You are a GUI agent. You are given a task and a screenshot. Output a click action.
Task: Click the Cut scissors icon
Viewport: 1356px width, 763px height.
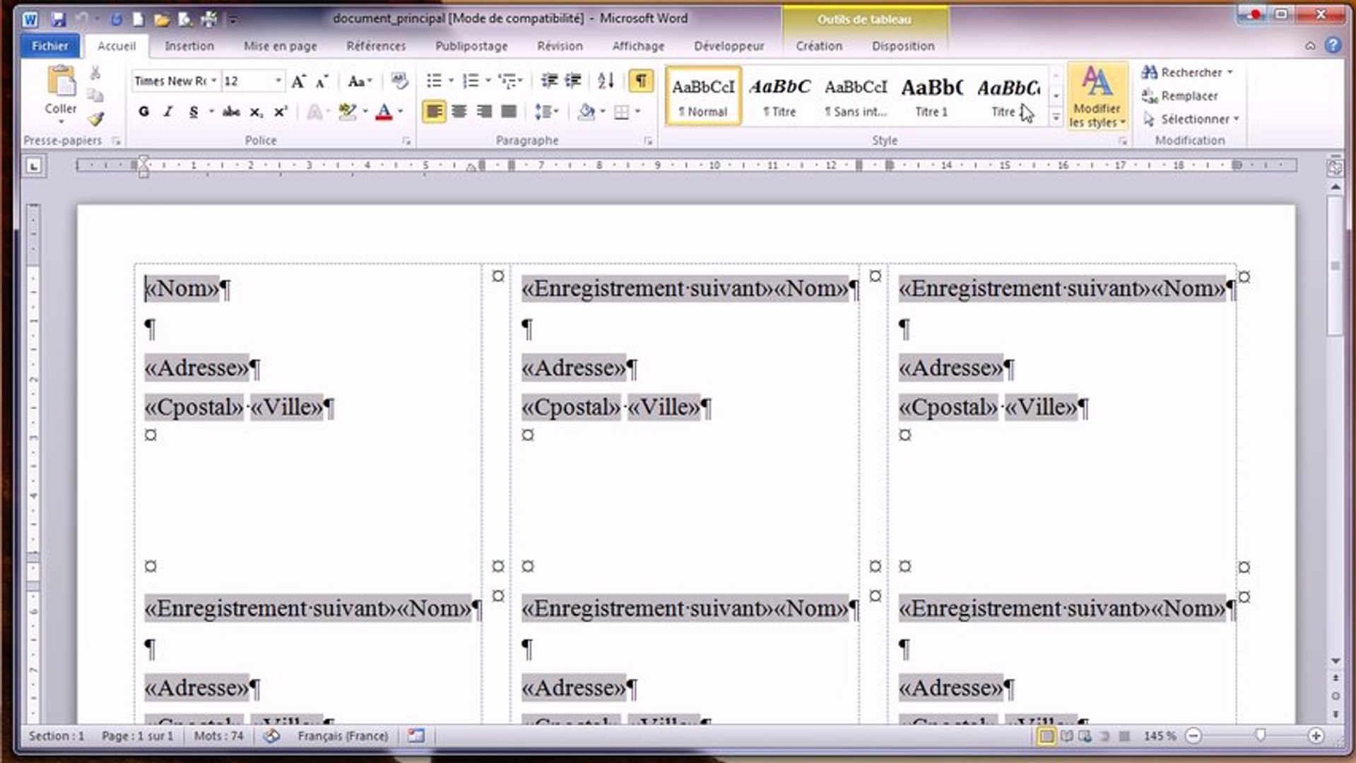[x=95, y=72]
